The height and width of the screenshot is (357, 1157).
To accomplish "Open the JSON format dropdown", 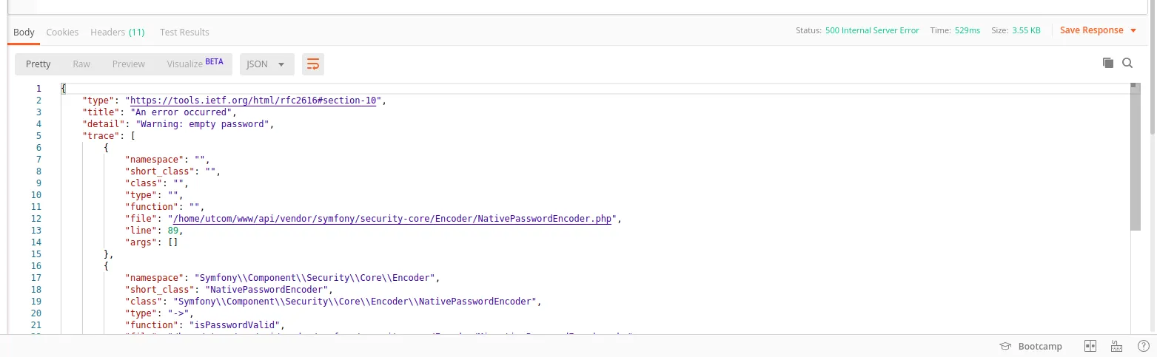I will [x=266, y=64].
